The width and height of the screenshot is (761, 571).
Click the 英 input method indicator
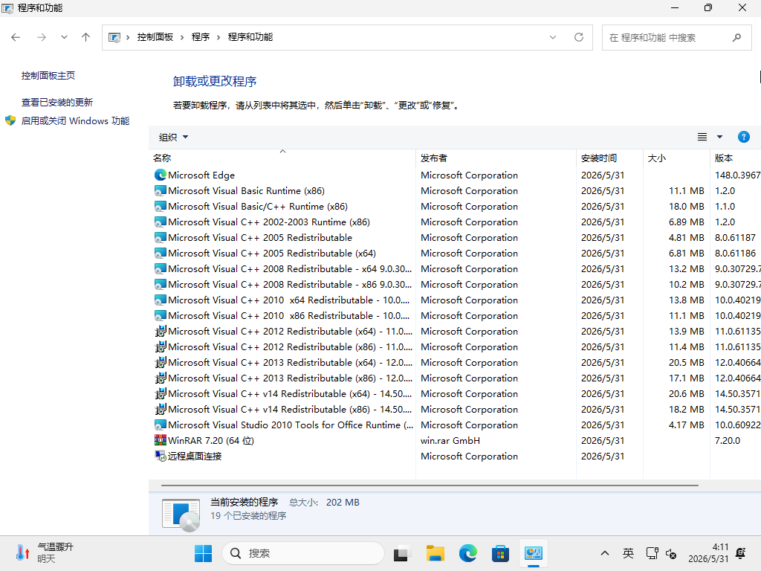[x=628, y=553]
